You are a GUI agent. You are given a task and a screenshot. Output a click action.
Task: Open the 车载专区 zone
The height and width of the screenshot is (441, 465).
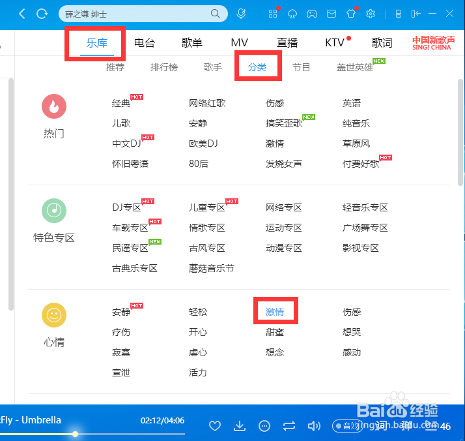130,228
